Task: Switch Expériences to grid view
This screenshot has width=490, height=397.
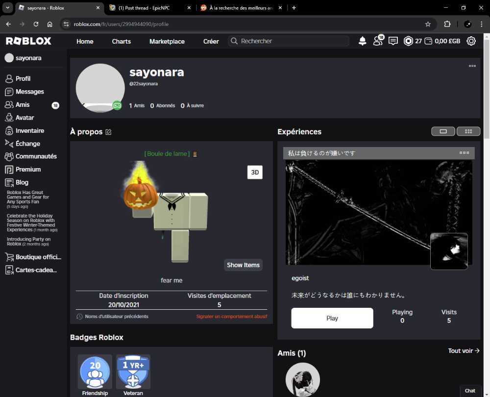Action: click(468, 131)
